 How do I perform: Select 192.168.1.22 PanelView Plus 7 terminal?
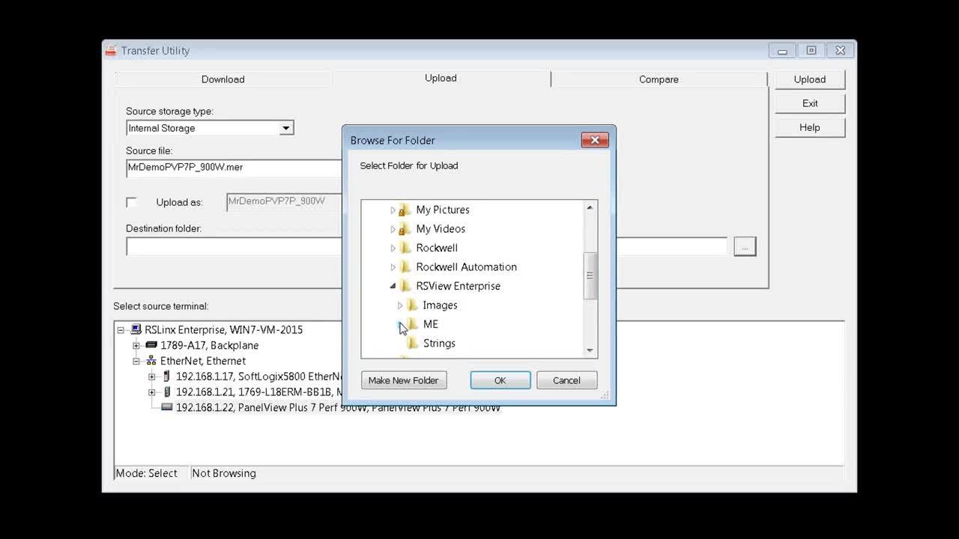[338, 407]
